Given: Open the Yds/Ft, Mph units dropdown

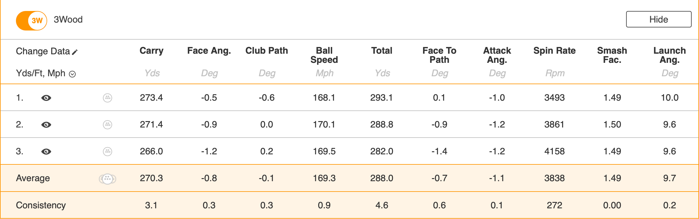Looking at the screenshot, I should (72, 74).
